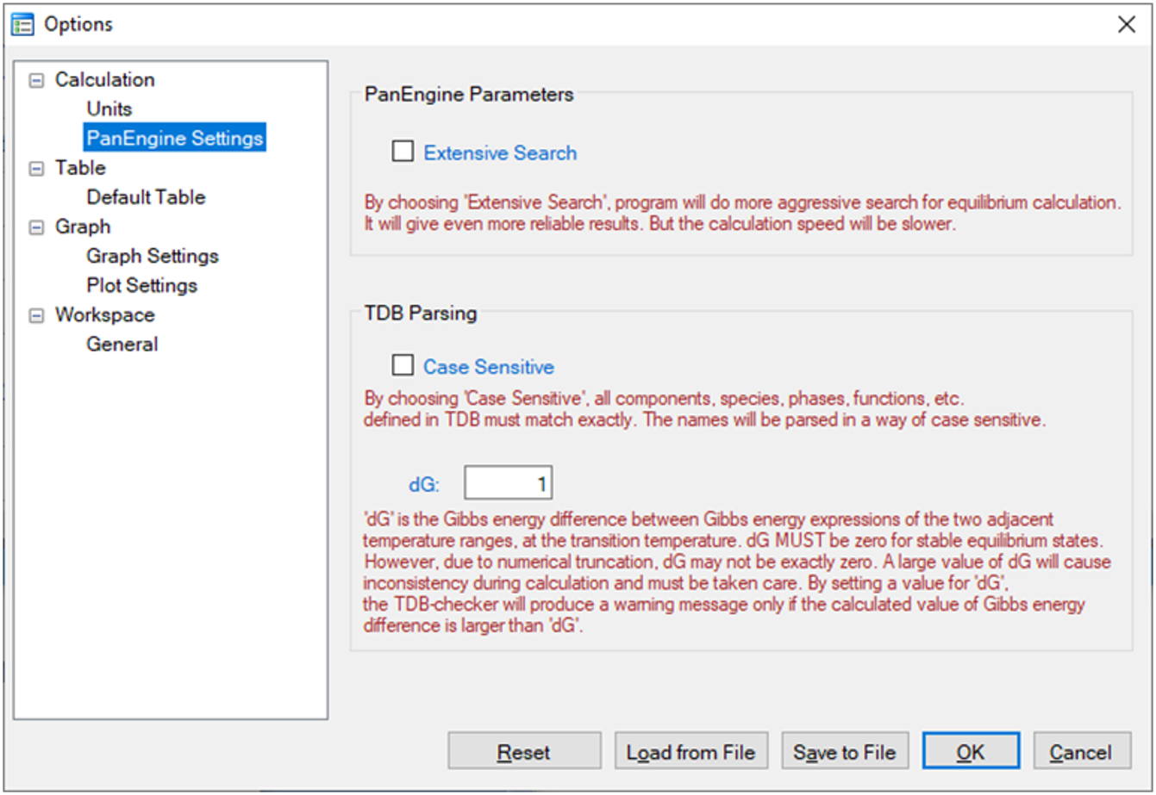Screen dimensions: 1156x795
Task: Click Save to File button
Action: (845, 752)
